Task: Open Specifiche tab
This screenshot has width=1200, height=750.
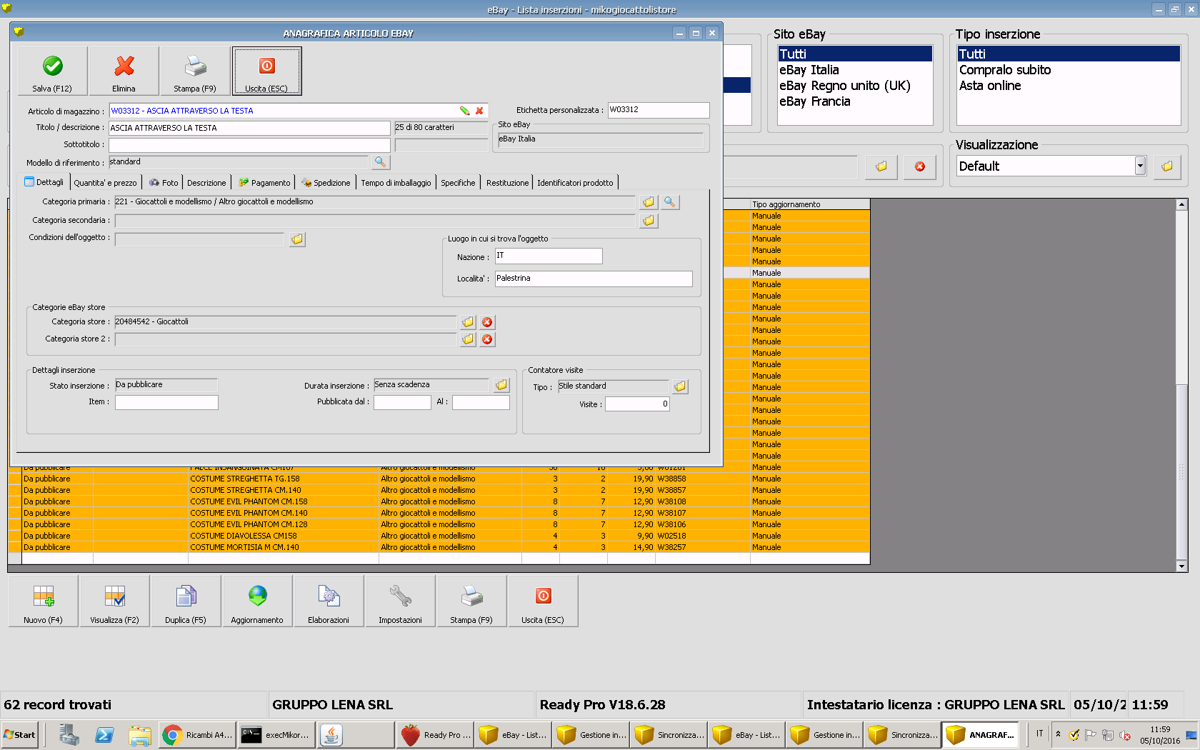Action: pyautogui.click(x=458, y=183)
